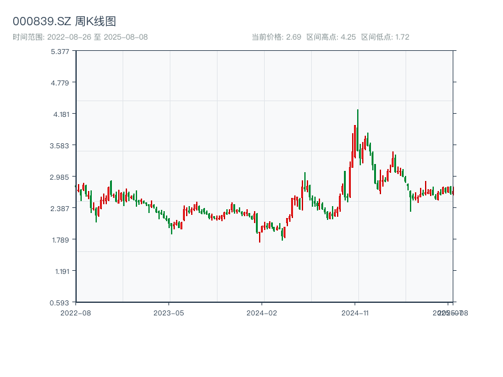Select the 2024-11 x-axis date label
This screenshot has width=503, height=377.
click(355, 312)
